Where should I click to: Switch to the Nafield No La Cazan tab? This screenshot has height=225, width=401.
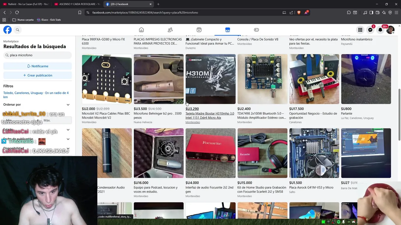[26, 4]
